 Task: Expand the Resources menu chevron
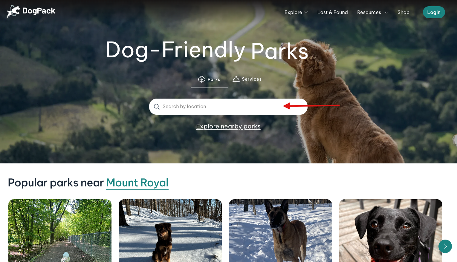click(386, 13)
